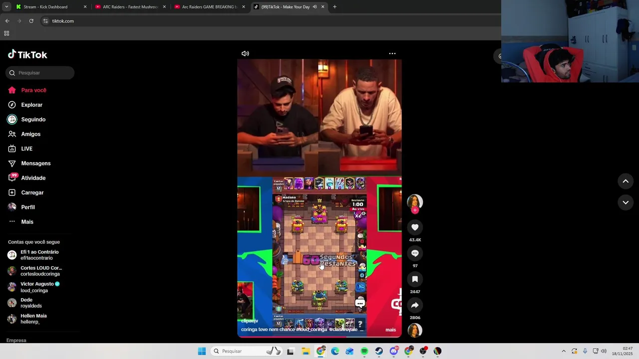Click the TikTok logo
Screen dimensions: 639x359
point(27,54)
